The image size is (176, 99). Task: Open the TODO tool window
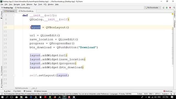pos(17,91)
